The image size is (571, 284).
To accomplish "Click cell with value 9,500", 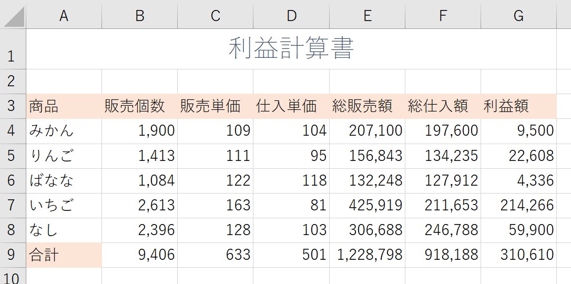I will [519, 131].
